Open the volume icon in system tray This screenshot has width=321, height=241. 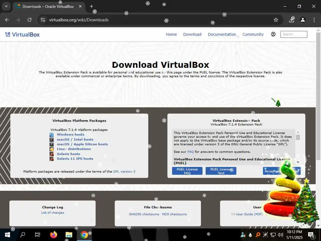click(280, 235)
